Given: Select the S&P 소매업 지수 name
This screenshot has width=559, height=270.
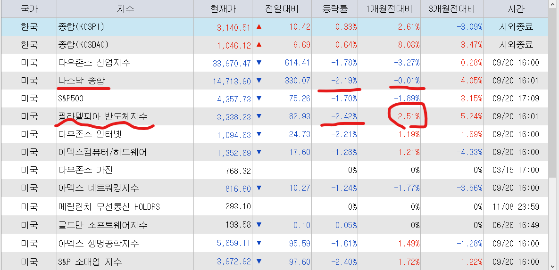Looking at the screenshot, I should point(90,262).
